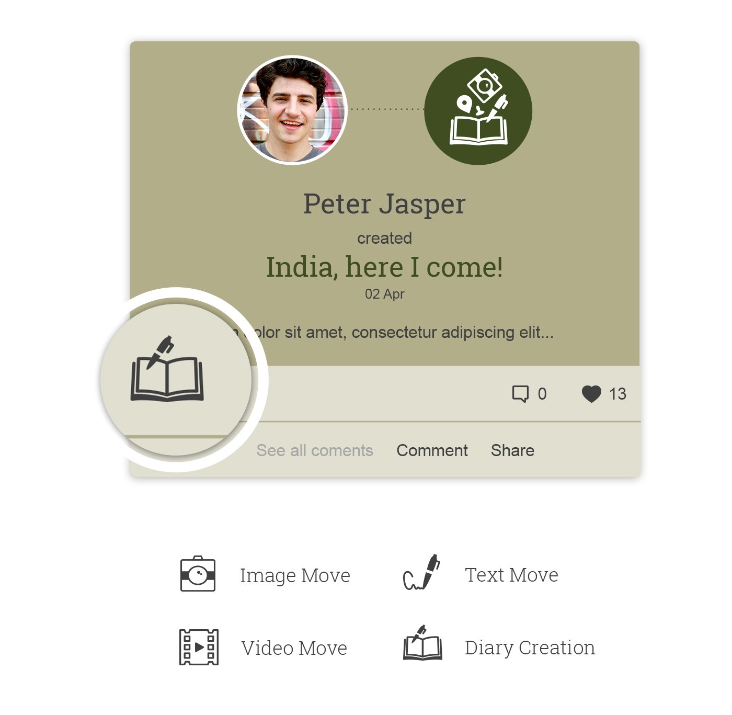This screenshot has height=715, width=732.
Task: Open the comment bubble icon
Action: [520, 394]
